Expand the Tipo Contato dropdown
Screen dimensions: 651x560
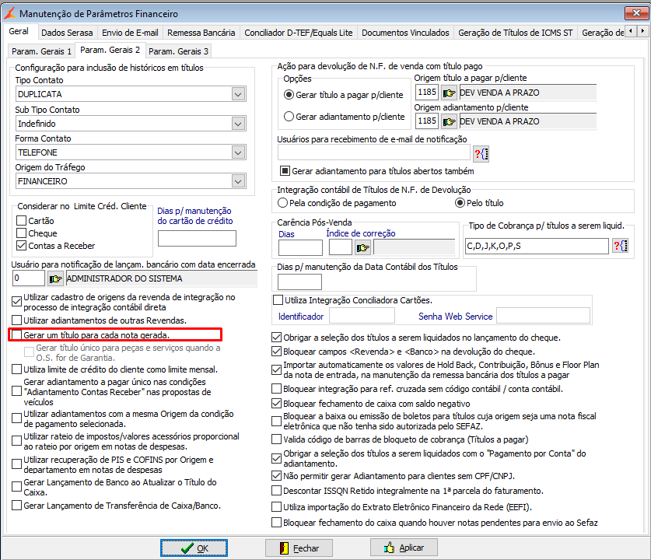click(238, 94)
